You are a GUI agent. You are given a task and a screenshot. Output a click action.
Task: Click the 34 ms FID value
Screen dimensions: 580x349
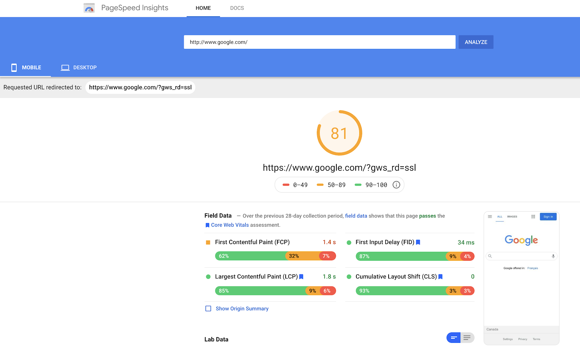click(466, 243)
